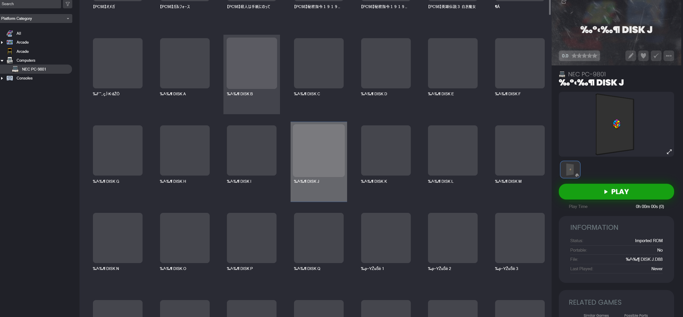
Task: Click the Similar Games tab
Action: [596, 315]
